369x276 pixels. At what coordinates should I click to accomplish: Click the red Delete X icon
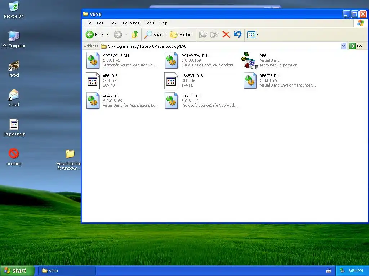click(226, 34)
